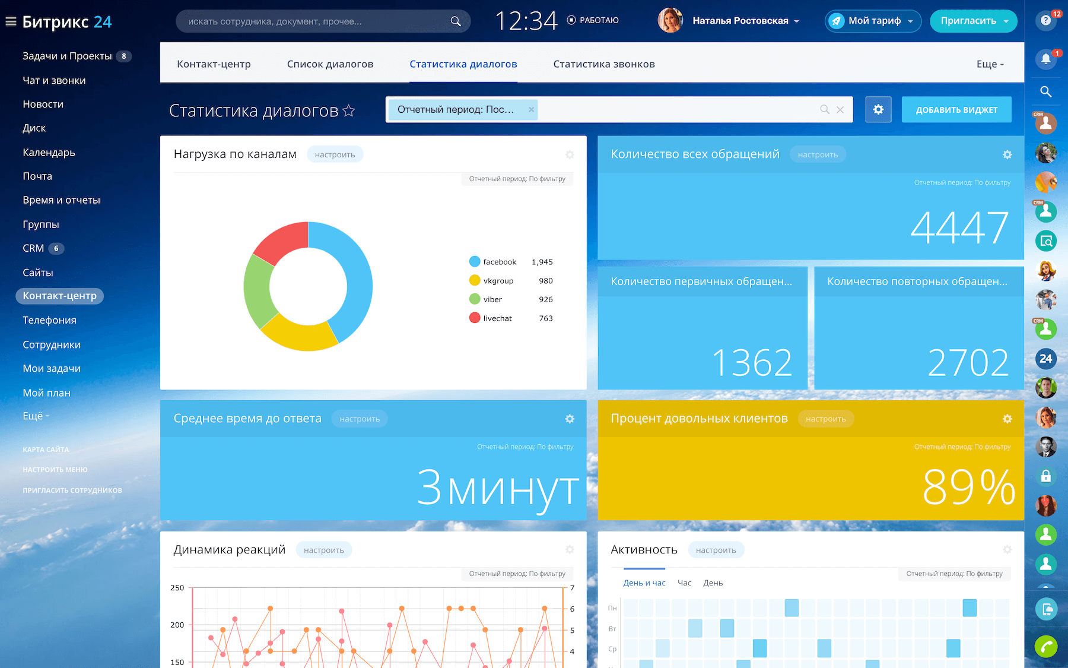Image resolution: width=1068 pixels, height=668 pixels.
Task: Expand the Еще dropdown in top tabs
Action: coord(990,64)
